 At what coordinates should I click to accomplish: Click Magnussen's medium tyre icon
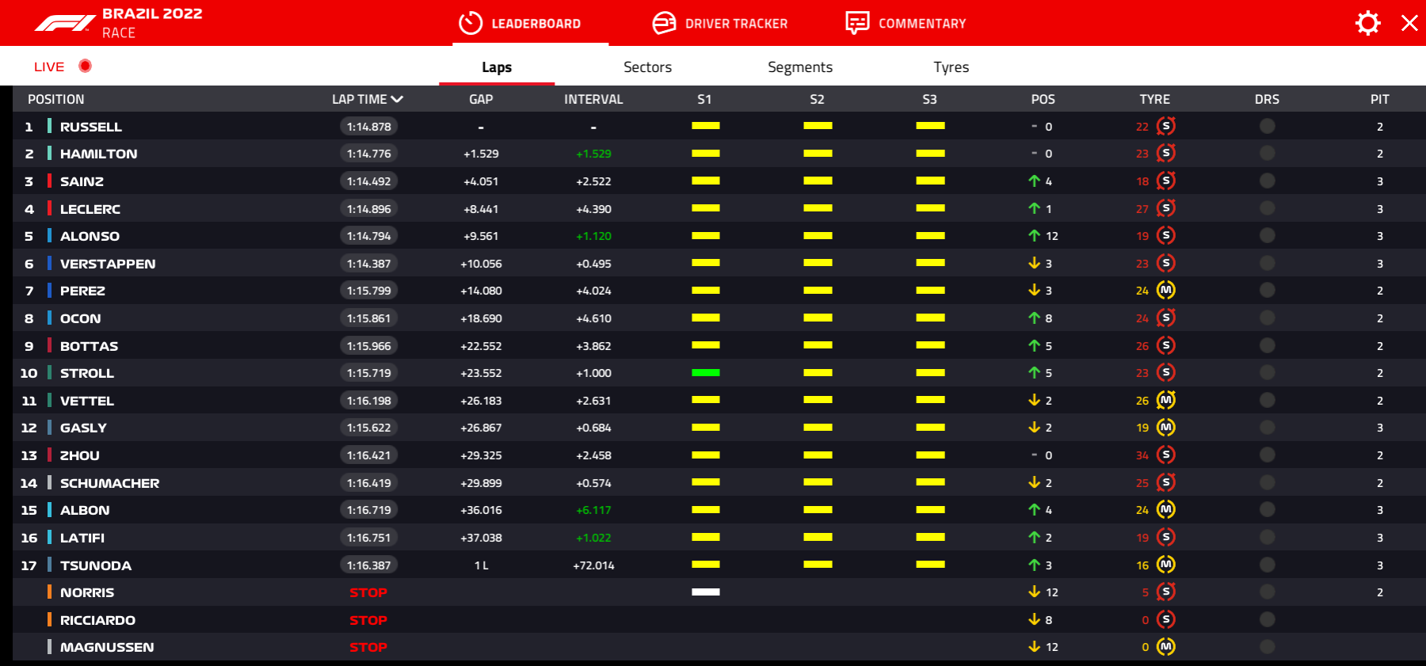[x=1165, y=647]
